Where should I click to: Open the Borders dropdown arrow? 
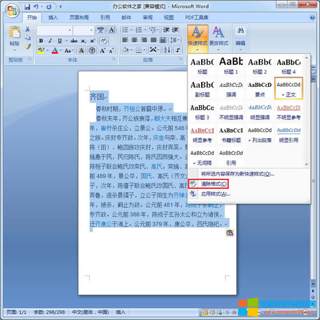[x=145, y=50]
